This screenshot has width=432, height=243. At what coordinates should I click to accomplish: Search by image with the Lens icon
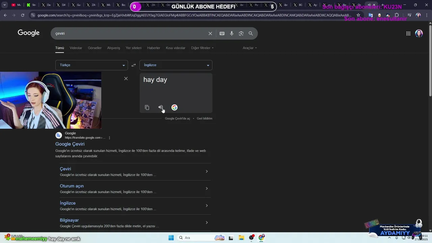click(x=241, y=33)
